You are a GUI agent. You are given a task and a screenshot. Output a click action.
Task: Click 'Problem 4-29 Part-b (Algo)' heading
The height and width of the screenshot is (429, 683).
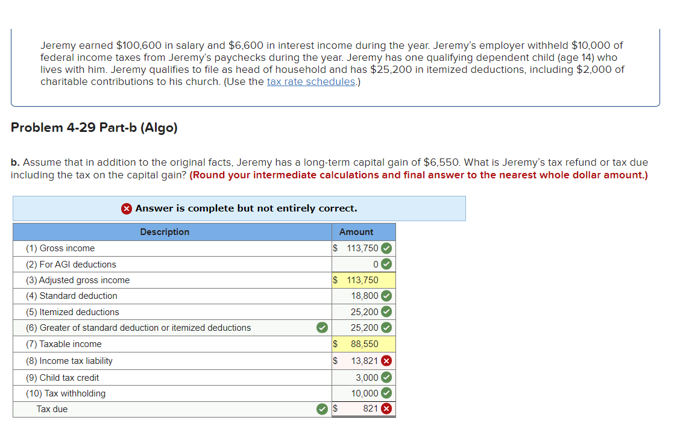tap(94, 128)
